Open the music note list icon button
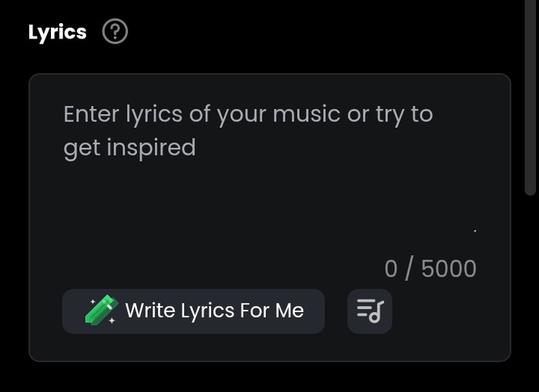This screenshot has width=539, height=392. click(370, 311)
